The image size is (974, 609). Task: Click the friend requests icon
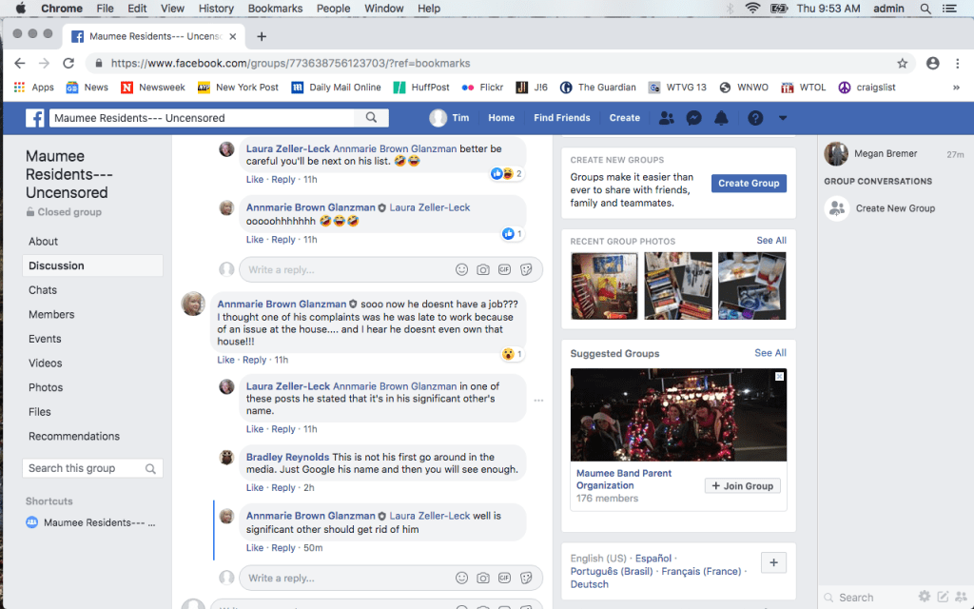667,118
